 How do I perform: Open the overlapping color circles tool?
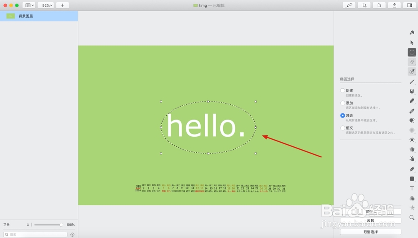coord(412,198)
